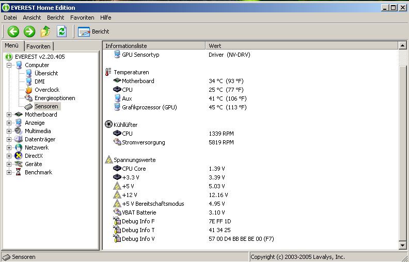
Task: Select the +12 V row
Action: click(250, 195)
